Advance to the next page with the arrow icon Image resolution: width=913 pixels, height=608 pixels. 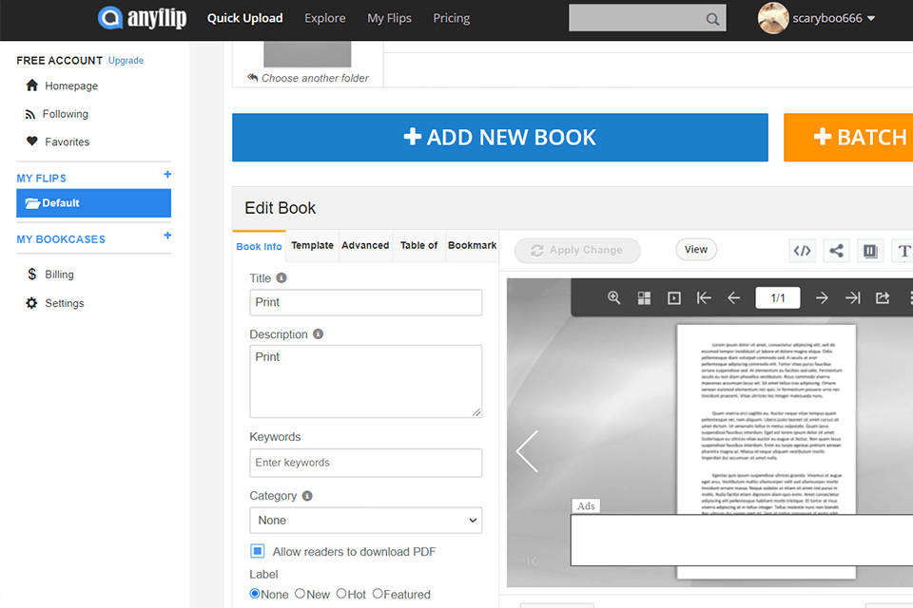click(x=822, y=297)
